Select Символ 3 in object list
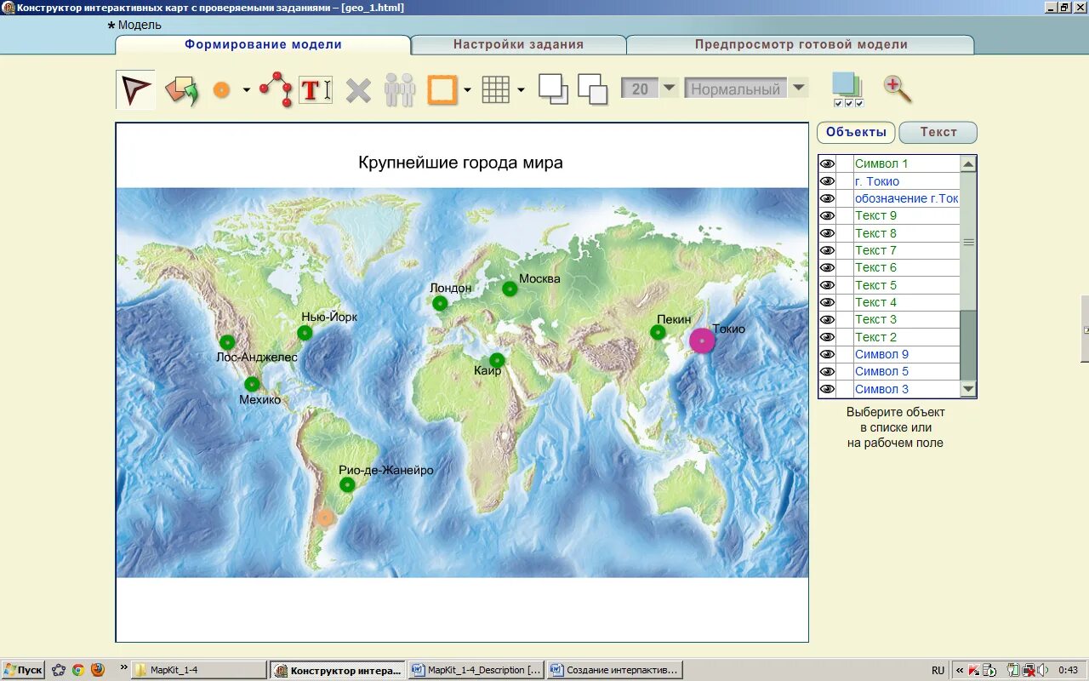 pos(906,389)
